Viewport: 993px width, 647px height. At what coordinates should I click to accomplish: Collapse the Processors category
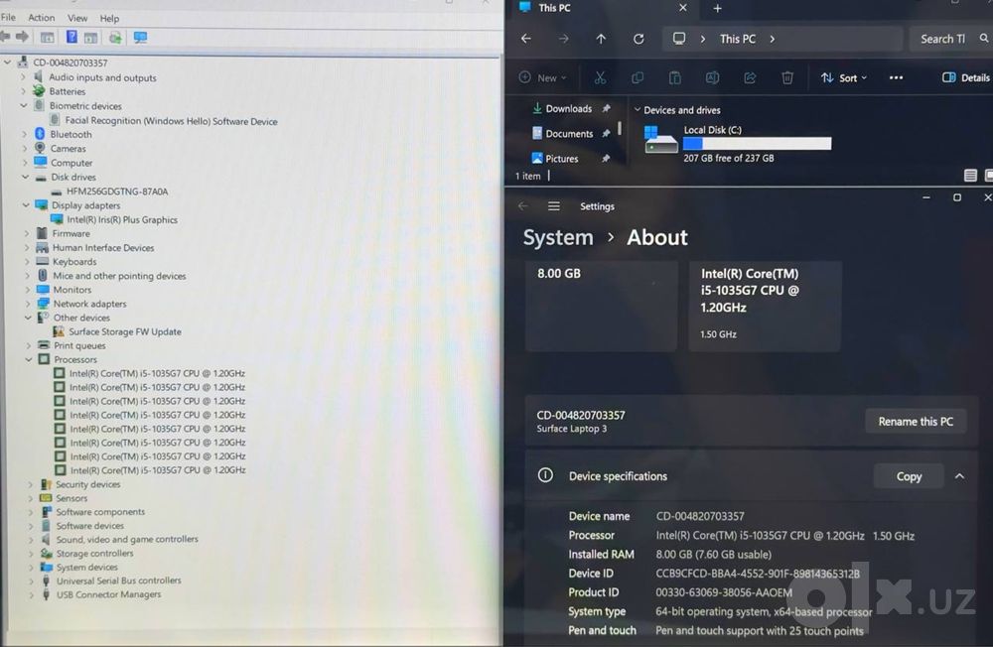(29, 359)
